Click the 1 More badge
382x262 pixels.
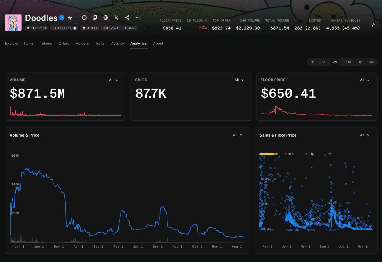coord(130,28)
